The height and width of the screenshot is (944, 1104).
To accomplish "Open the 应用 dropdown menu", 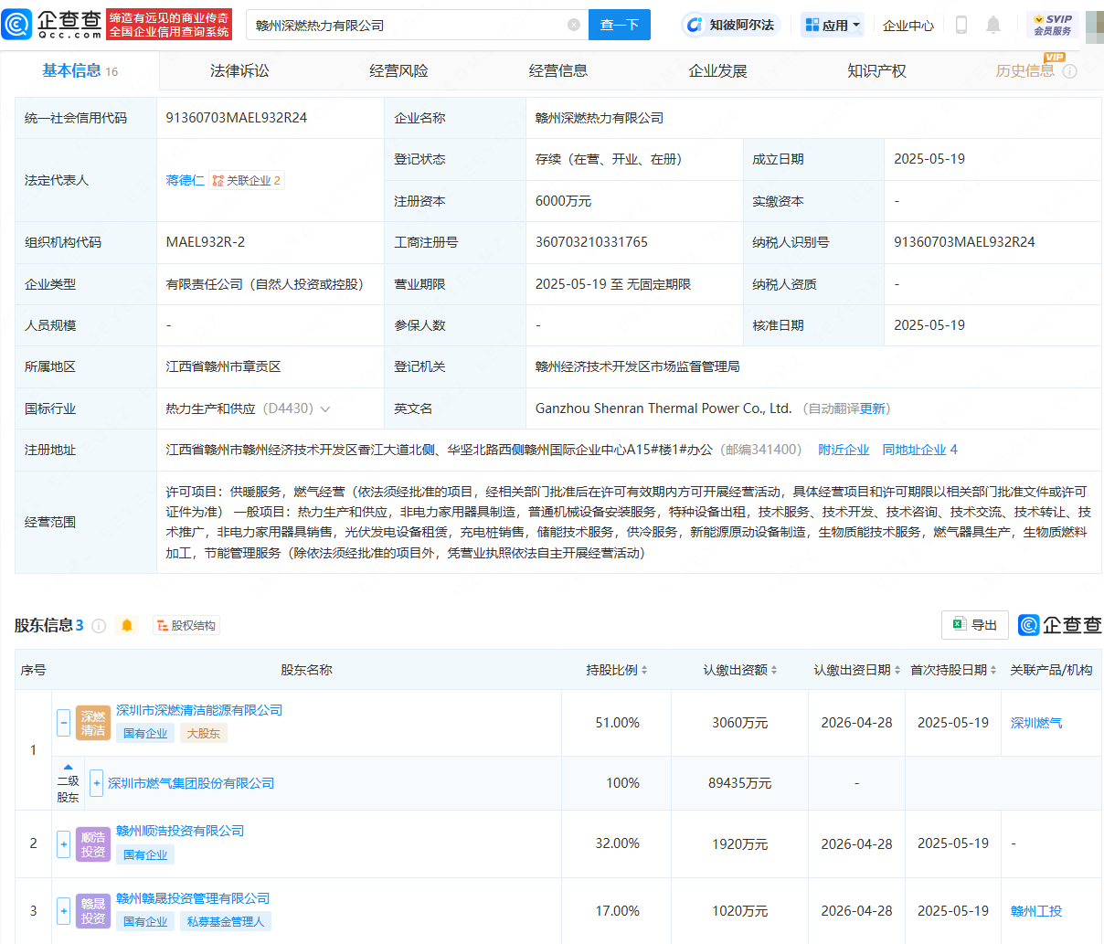I will coord(833,26).
